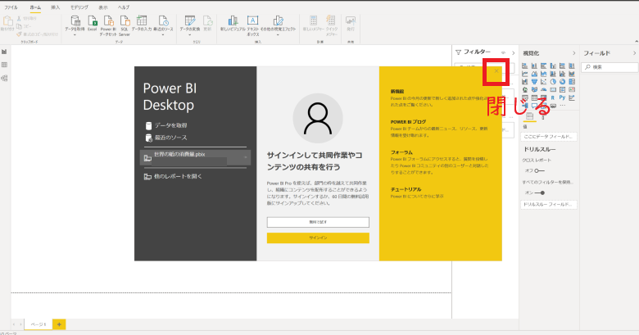The image size is (639, 335).
Task: Click the ここにデータ フィールド well
Action: (x=549, y=137)
